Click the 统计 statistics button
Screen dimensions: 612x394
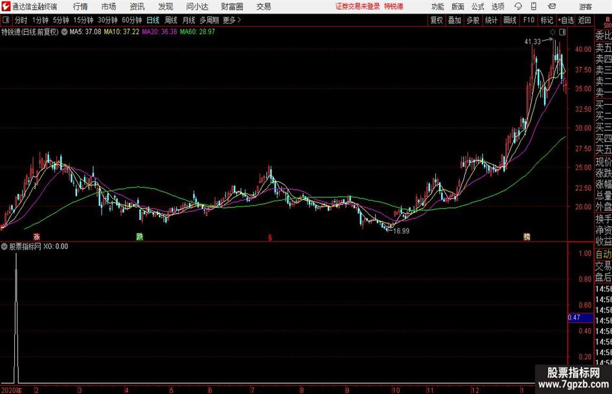pos(491,20)
